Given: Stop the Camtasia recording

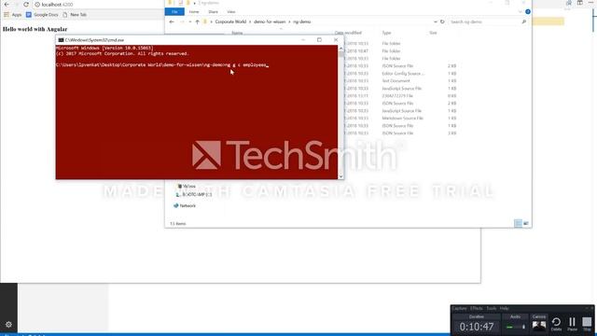Looking at the screenshot, I should coord(587,324).
